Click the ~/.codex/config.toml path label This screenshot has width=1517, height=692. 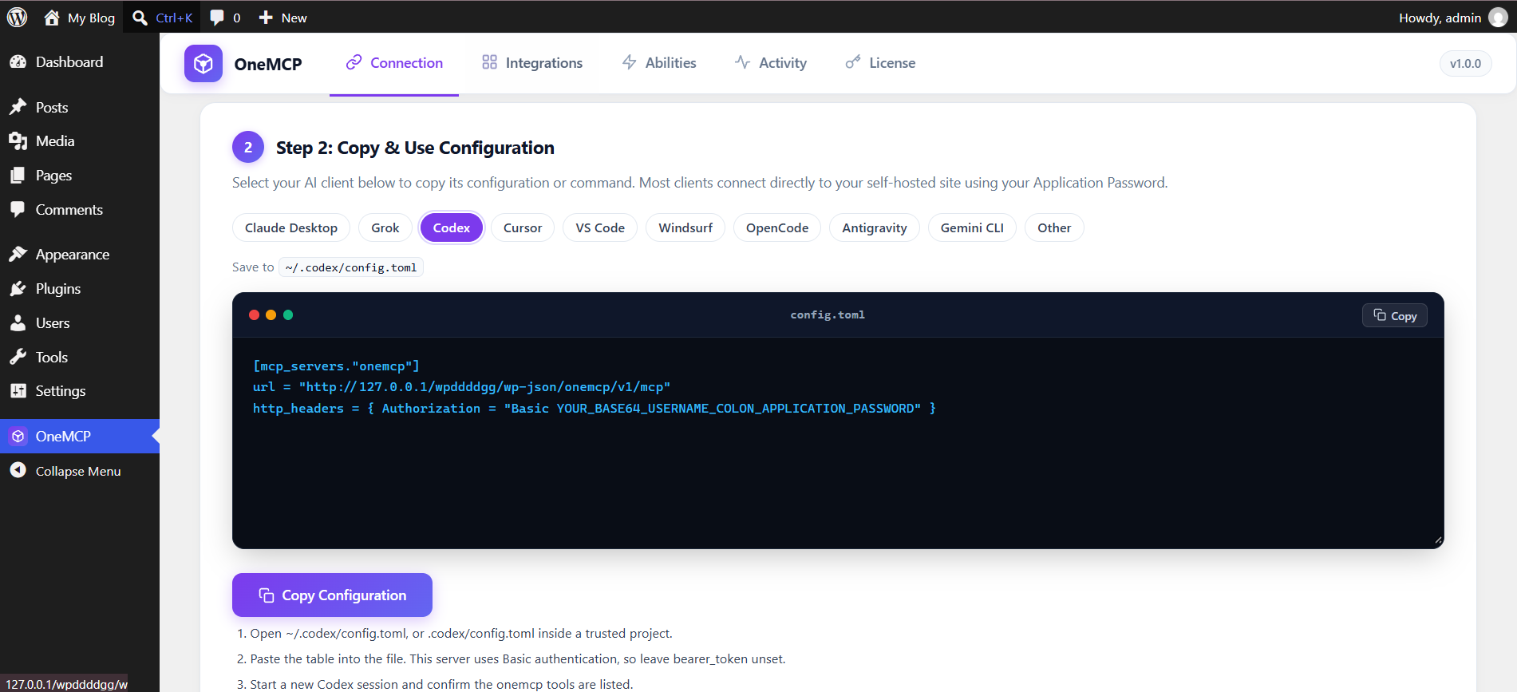[x=351, y=267]
